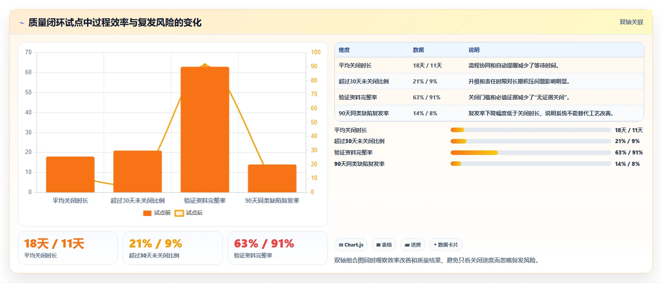Viewport: 662px width, 283px height.
Task: Select the 超过30天未关闭比例 table row cell
Action: (364, 82)
